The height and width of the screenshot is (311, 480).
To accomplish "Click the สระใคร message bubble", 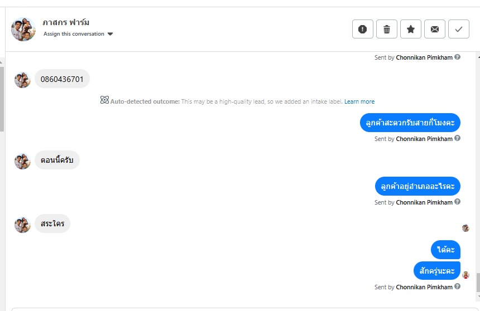I will [x=52, y=223].
